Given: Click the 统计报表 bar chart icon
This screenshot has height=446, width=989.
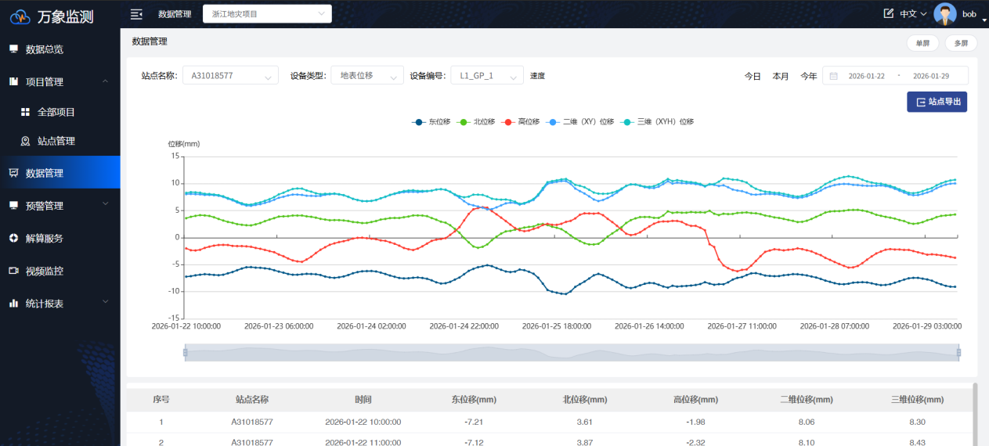Looking at the screenshot, I should coord(13,304).
